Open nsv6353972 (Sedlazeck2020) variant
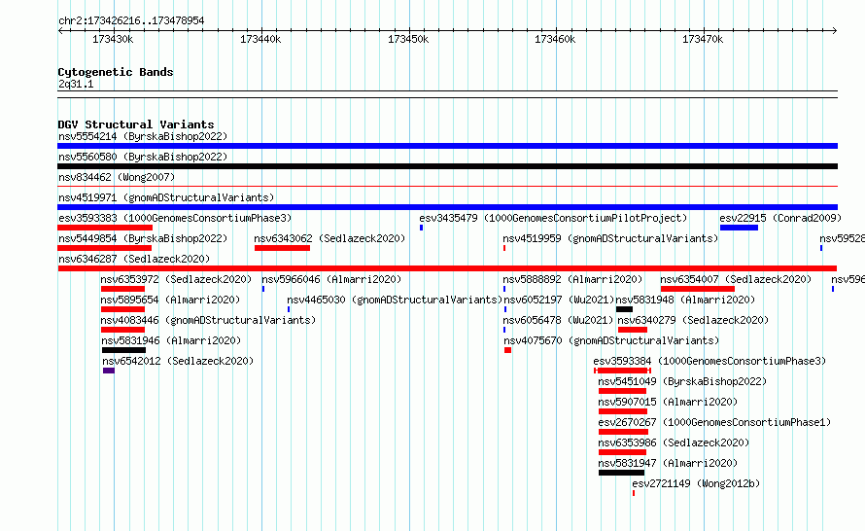 176,279
